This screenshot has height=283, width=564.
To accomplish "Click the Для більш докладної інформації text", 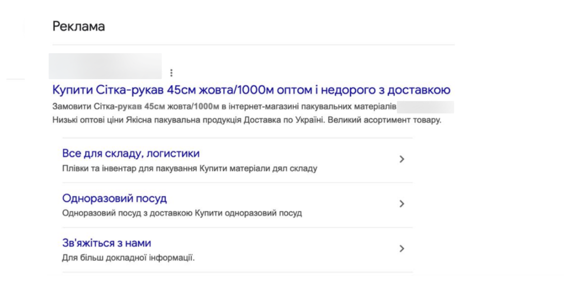I will coord(128,258).
